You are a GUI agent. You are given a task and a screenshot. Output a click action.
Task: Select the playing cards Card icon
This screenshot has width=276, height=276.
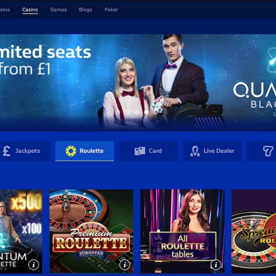140,151
